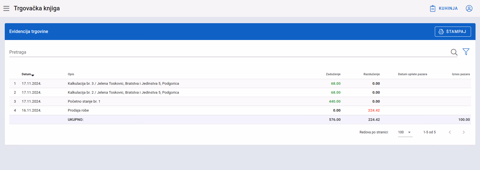Click the Trgovačka knjiga page title

point(37,8)
